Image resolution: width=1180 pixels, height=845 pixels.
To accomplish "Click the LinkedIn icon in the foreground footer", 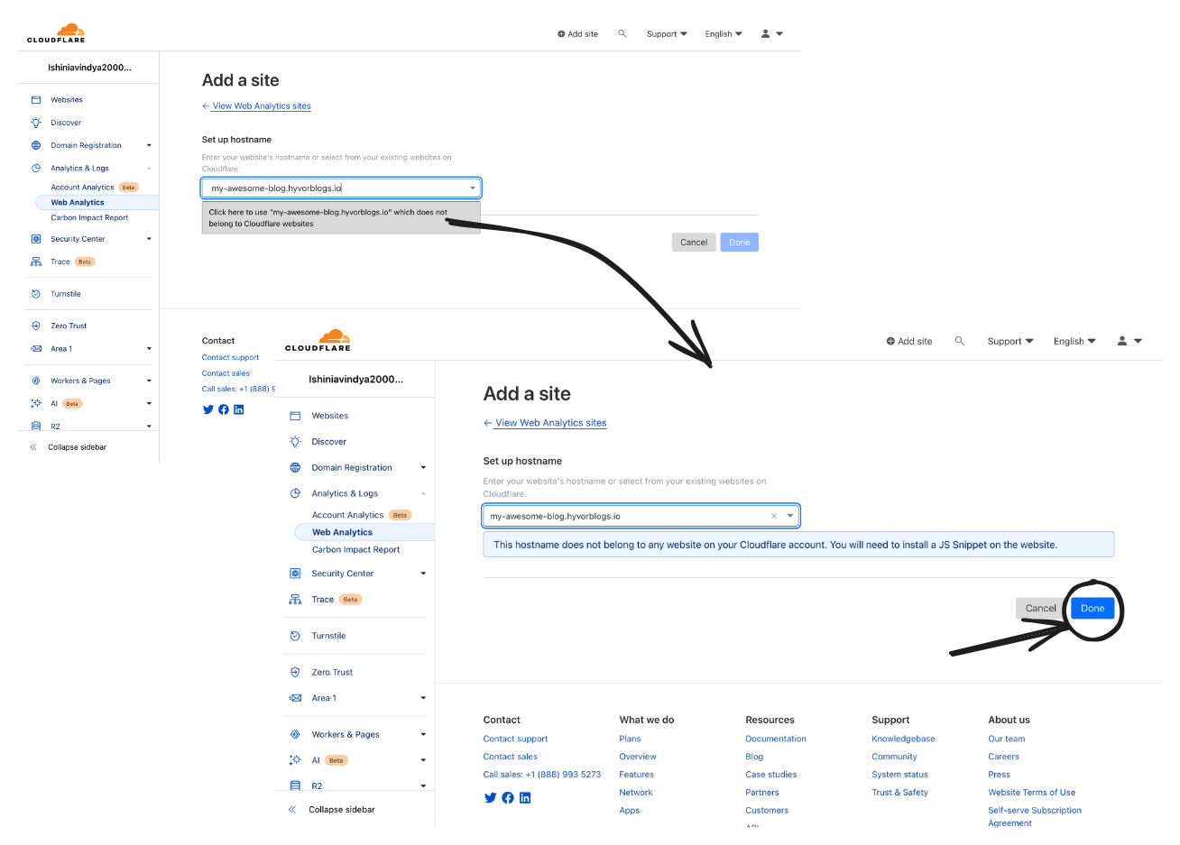I will pyautogui.click(x=525, y=798).
